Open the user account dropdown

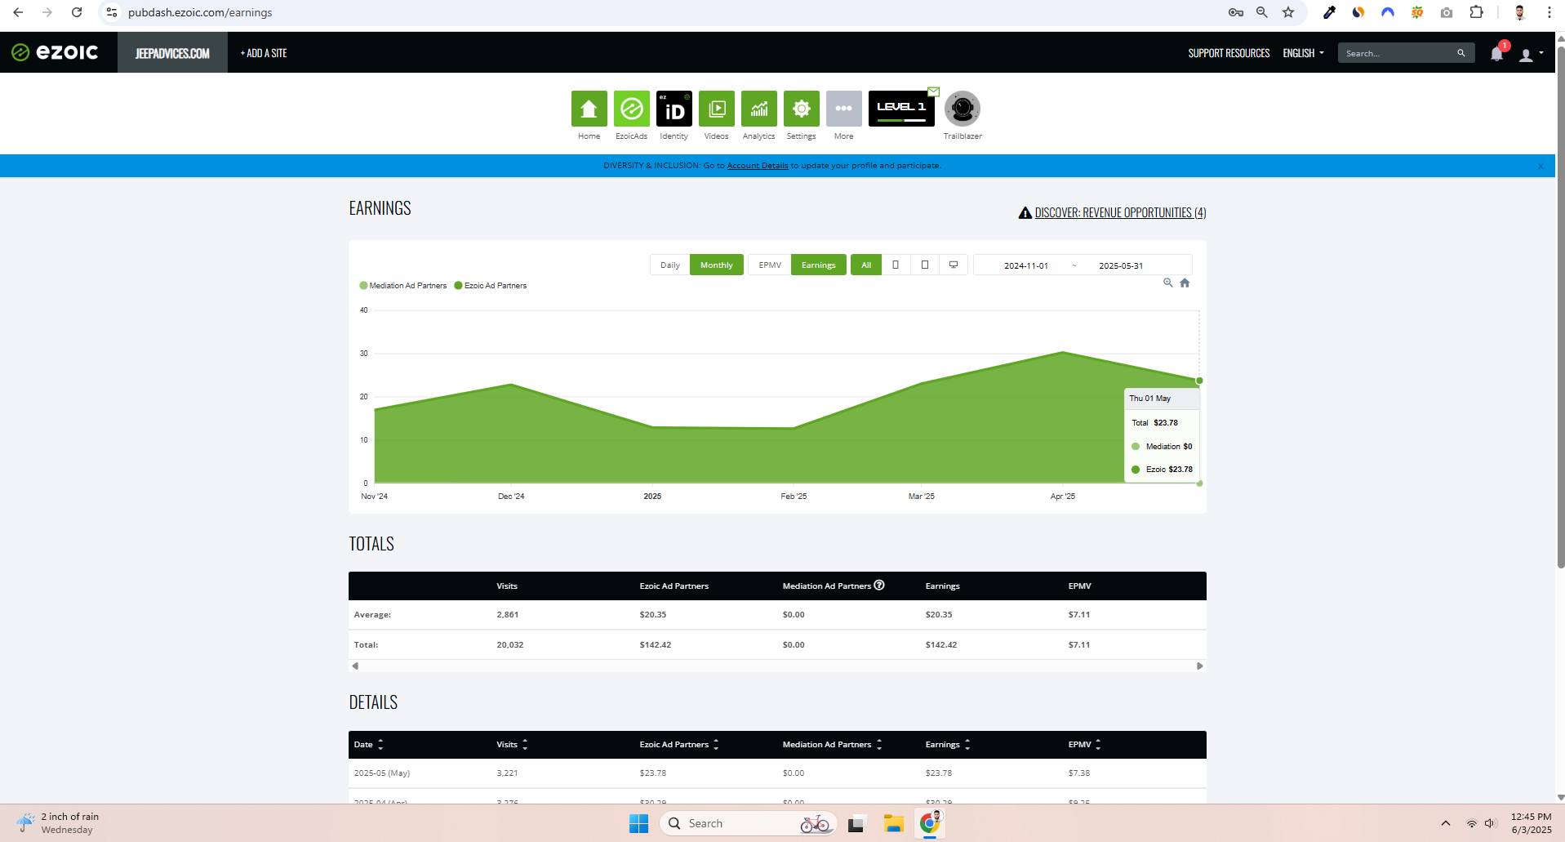click(1531, 54)
